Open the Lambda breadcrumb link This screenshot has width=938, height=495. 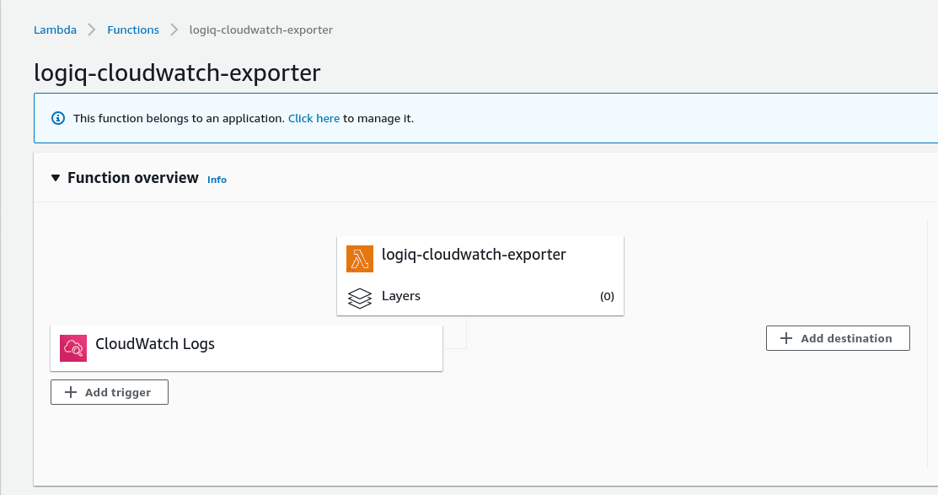pyautogui.click(x=55, y=30)
